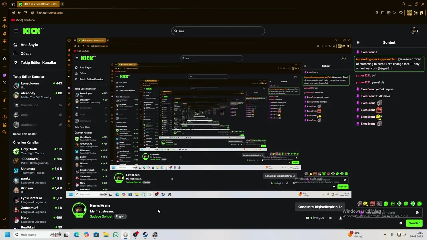Screen dimensions: 427x240
Task: Click the send arrow toolbar icon
Action: [x=395, y=13]
